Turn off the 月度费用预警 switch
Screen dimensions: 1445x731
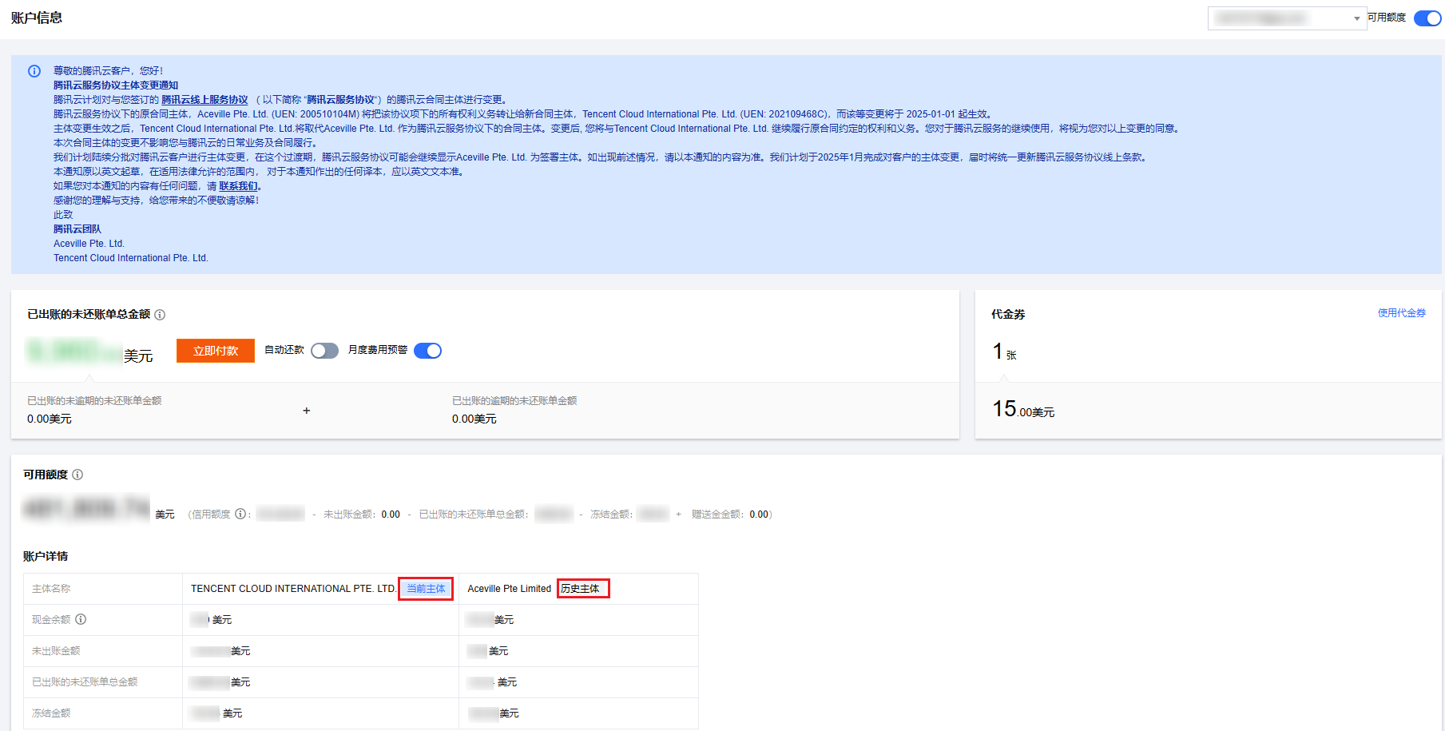coord(427,351)
